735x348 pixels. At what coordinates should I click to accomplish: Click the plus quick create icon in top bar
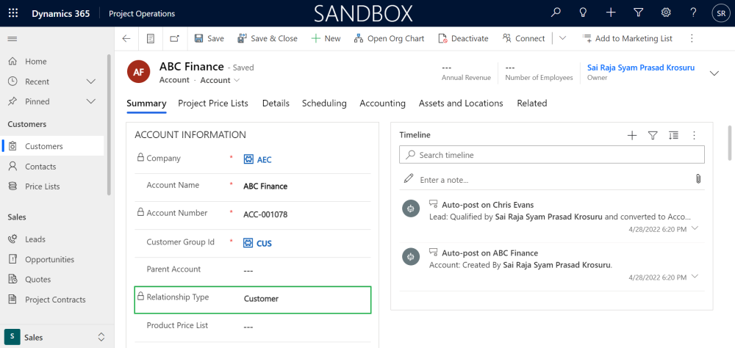click(610, 12)
